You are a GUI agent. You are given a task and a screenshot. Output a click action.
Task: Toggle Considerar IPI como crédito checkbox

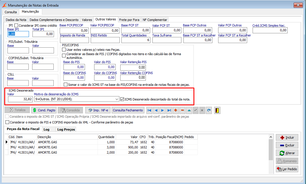[16, 25]
